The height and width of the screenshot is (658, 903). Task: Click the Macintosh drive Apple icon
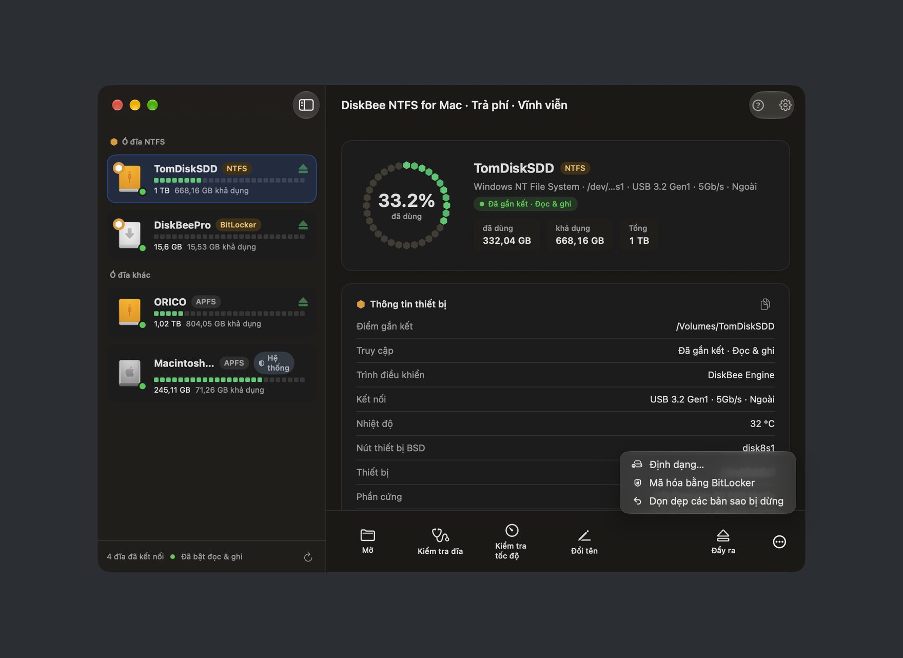130,373
